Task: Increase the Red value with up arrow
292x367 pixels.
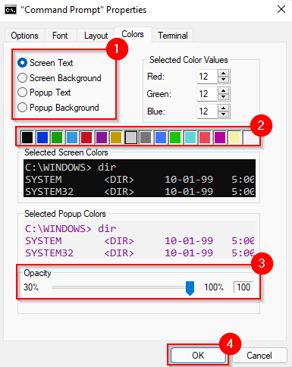Action: 223,74
